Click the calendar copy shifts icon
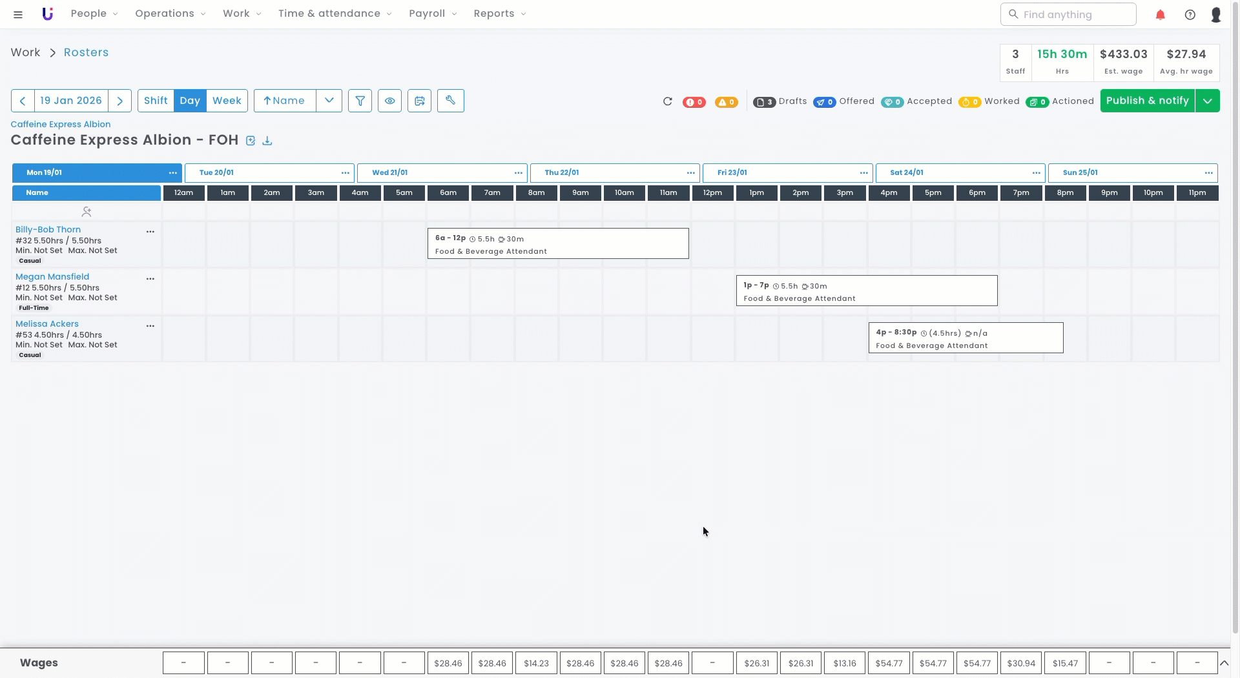Image resolution: width=1240 pixels, height=678 pixels. 419,101
